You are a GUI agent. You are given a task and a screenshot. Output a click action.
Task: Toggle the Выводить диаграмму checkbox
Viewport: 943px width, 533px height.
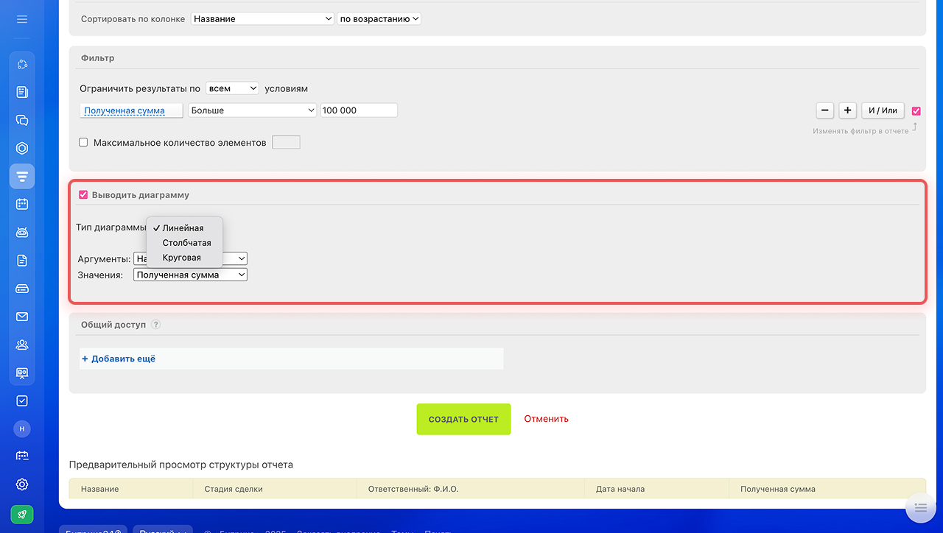click(83, 195)
